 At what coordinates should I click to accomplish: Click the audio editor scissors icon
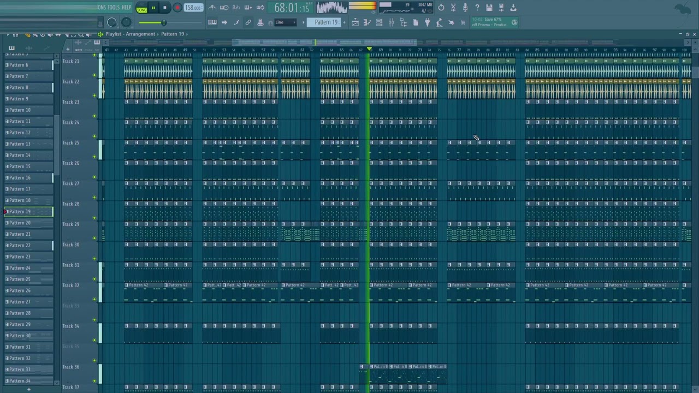click(453, 8)
